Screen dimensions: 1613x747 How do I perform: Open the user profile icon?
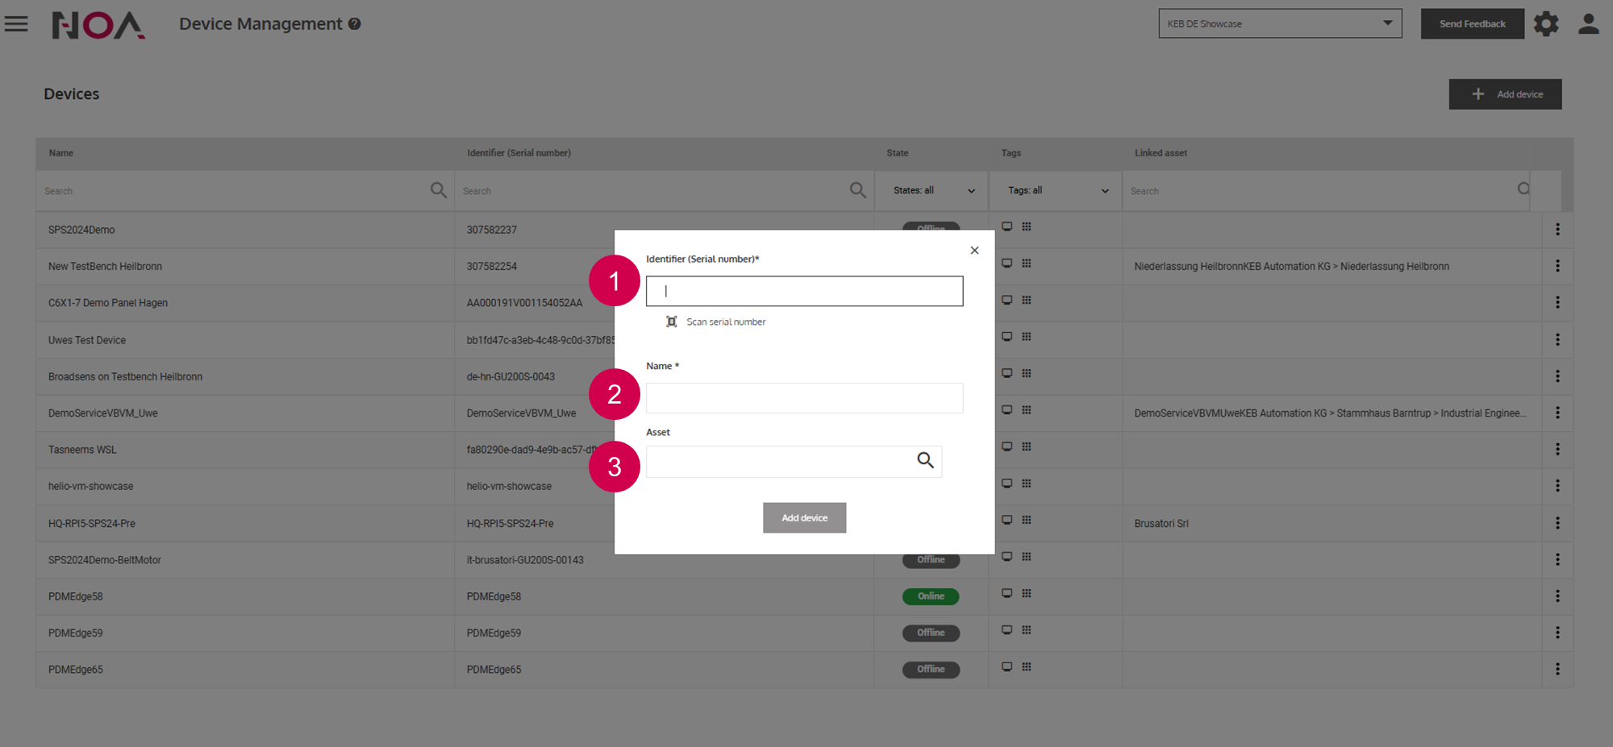tap(1588, 24)
